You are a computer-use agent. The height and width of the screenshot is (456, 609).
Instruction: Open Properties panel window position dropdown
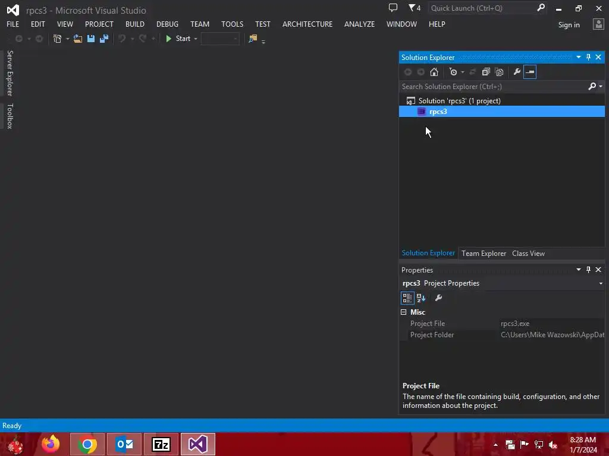pyautogui.click(x=578, y=270)
